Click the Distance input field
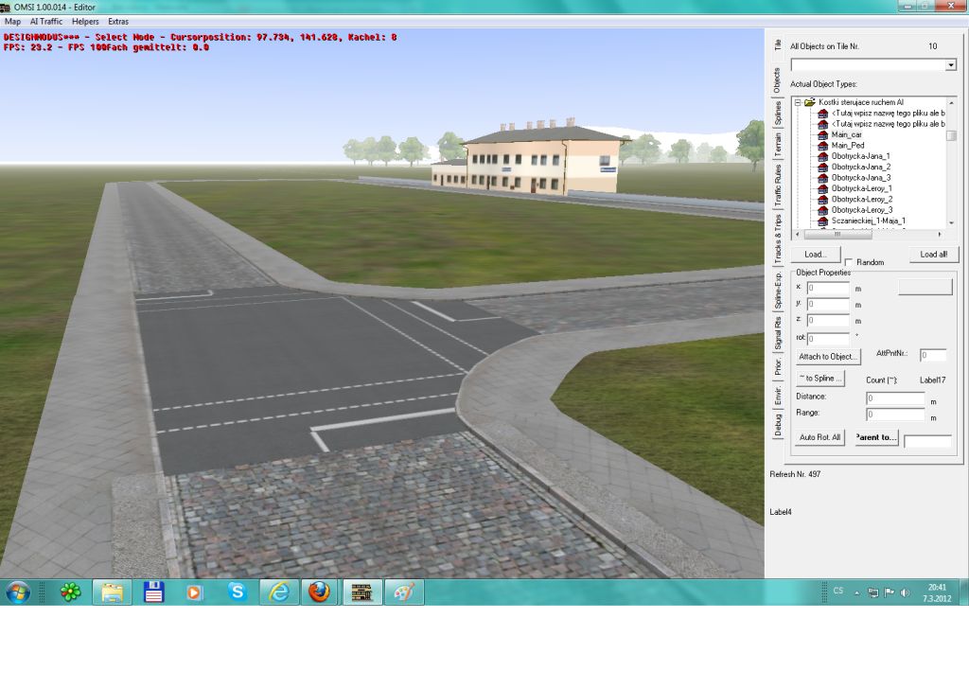969x689 pixels. click(x=895, y=398)
